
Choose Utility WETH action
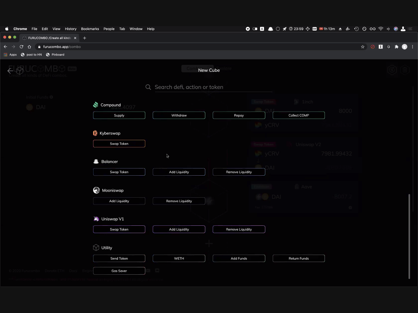coord(179,258)
